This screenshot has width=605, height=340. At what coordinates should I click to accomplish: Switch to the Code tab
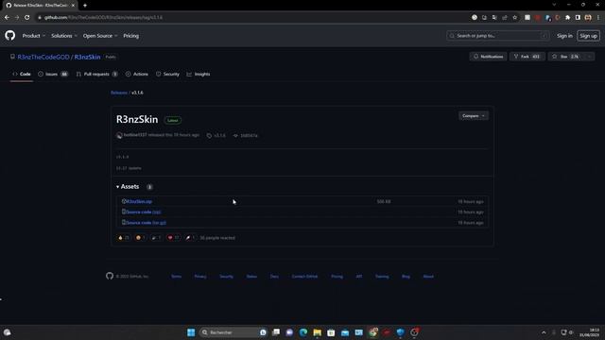[22, 74]
